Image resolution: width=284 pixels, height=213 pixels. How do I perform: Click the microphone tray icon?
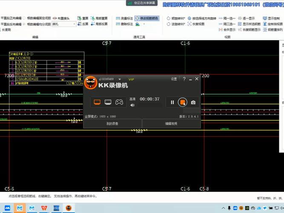click(x=229, y=208)
